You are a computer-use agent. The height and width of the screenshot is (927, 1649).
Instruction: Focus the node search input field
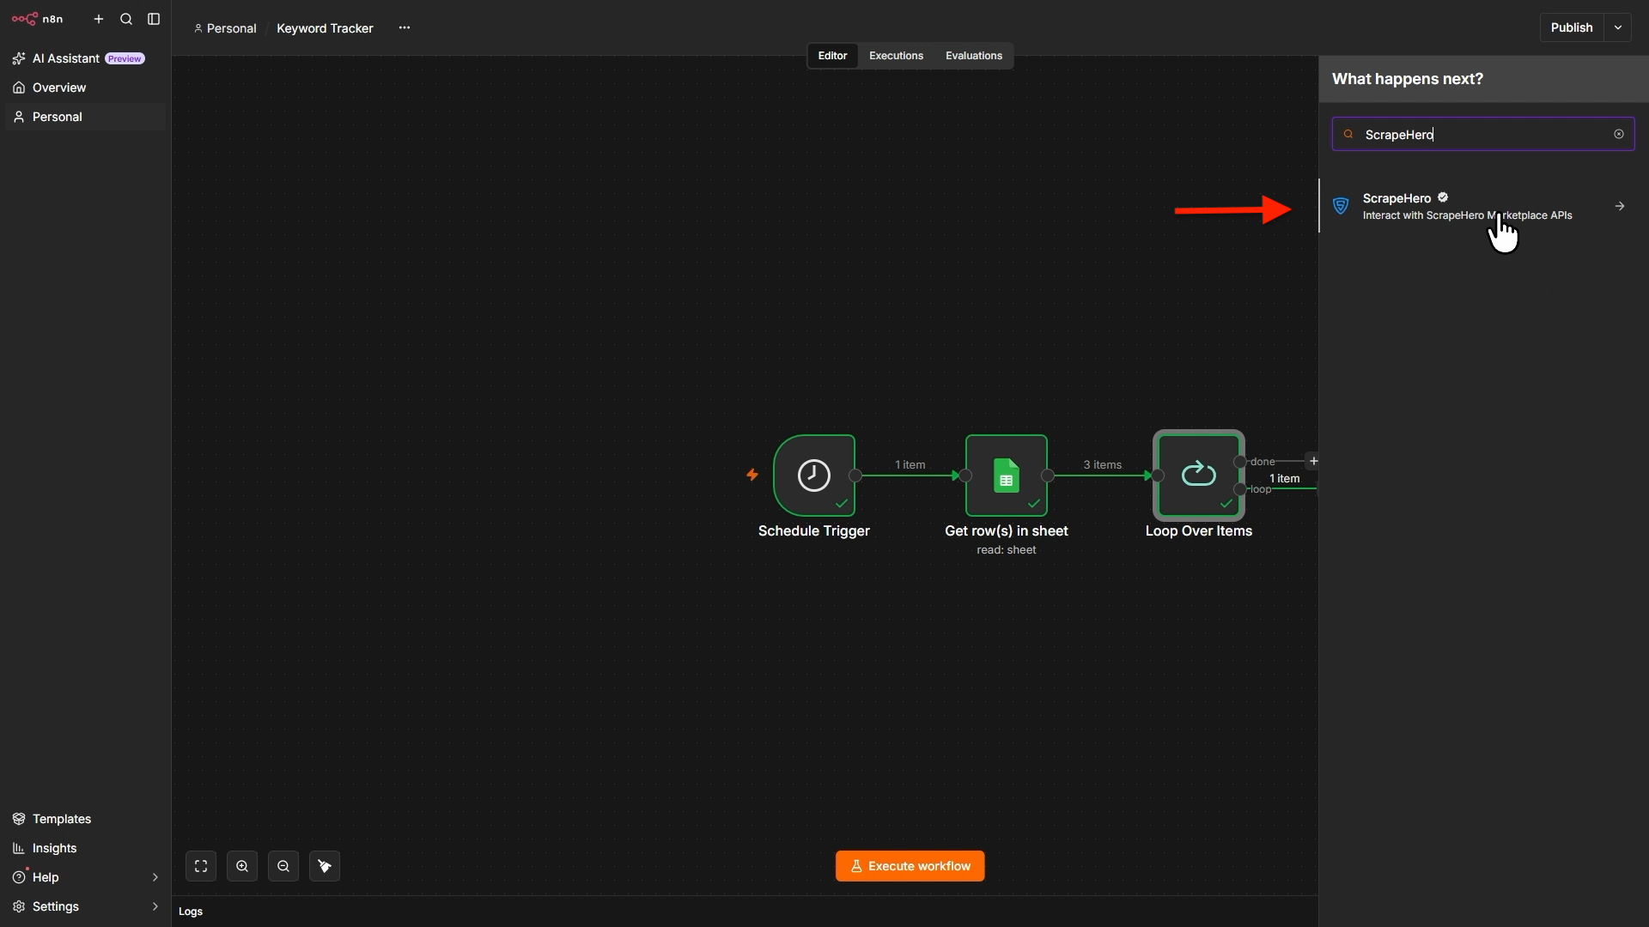tap(1483, 134)
